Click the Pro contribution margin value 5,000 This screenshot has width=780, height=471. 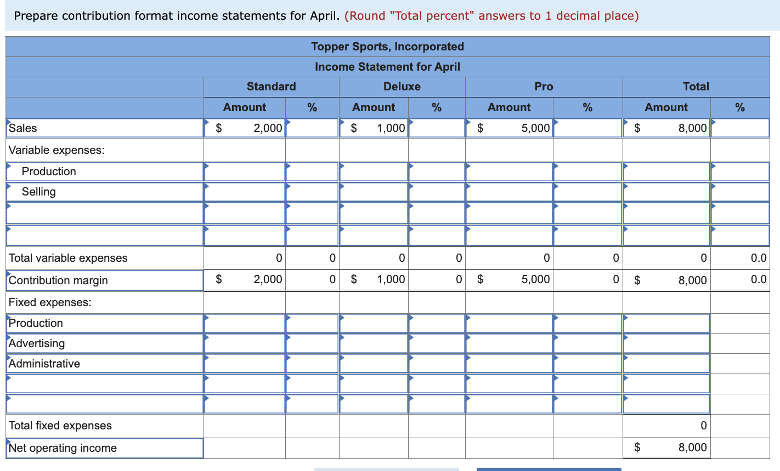tap(535, 279)
